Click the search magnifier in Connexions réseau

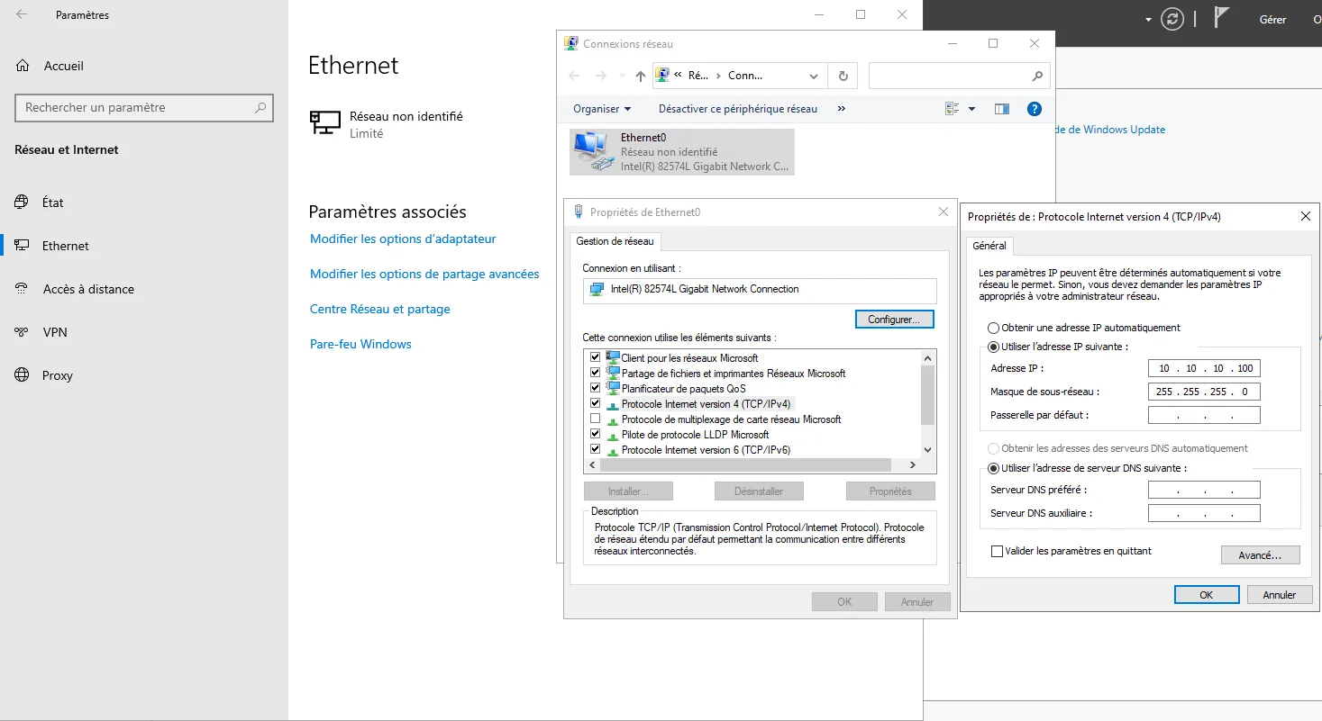[x=1038, y=77]
